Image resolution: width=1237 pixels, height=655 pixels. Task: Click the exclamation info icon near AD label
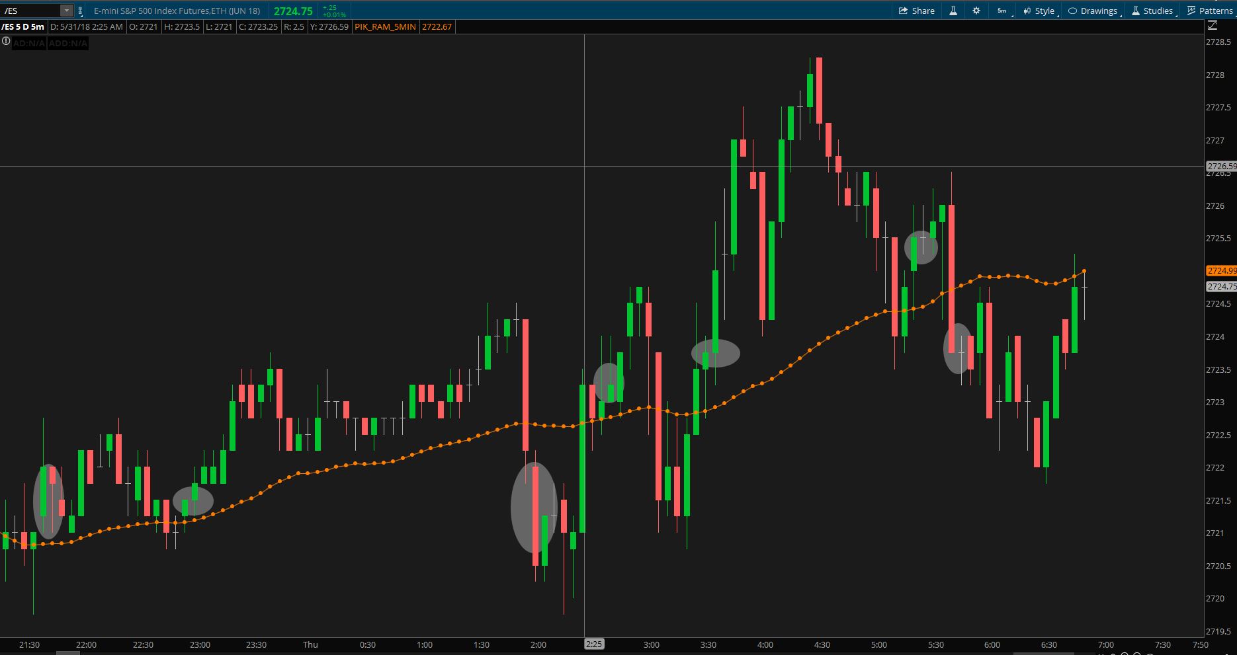pos(6,42)
